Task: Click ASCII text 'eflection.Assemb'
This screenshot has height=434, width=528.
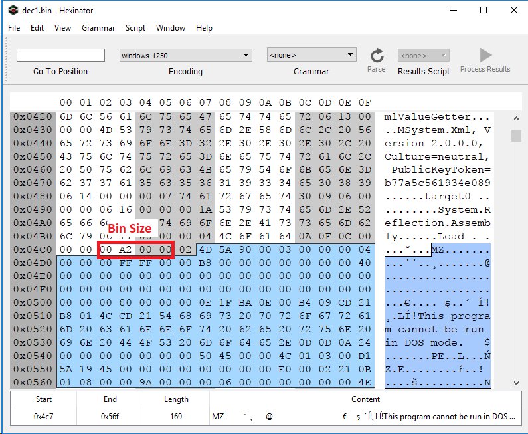Action: coord(438,223)
